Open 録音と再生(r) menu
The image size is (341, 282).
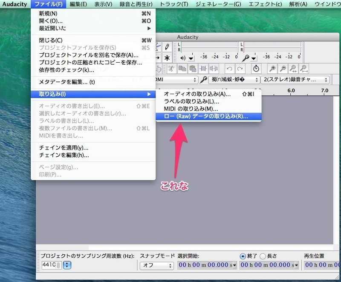136,4
